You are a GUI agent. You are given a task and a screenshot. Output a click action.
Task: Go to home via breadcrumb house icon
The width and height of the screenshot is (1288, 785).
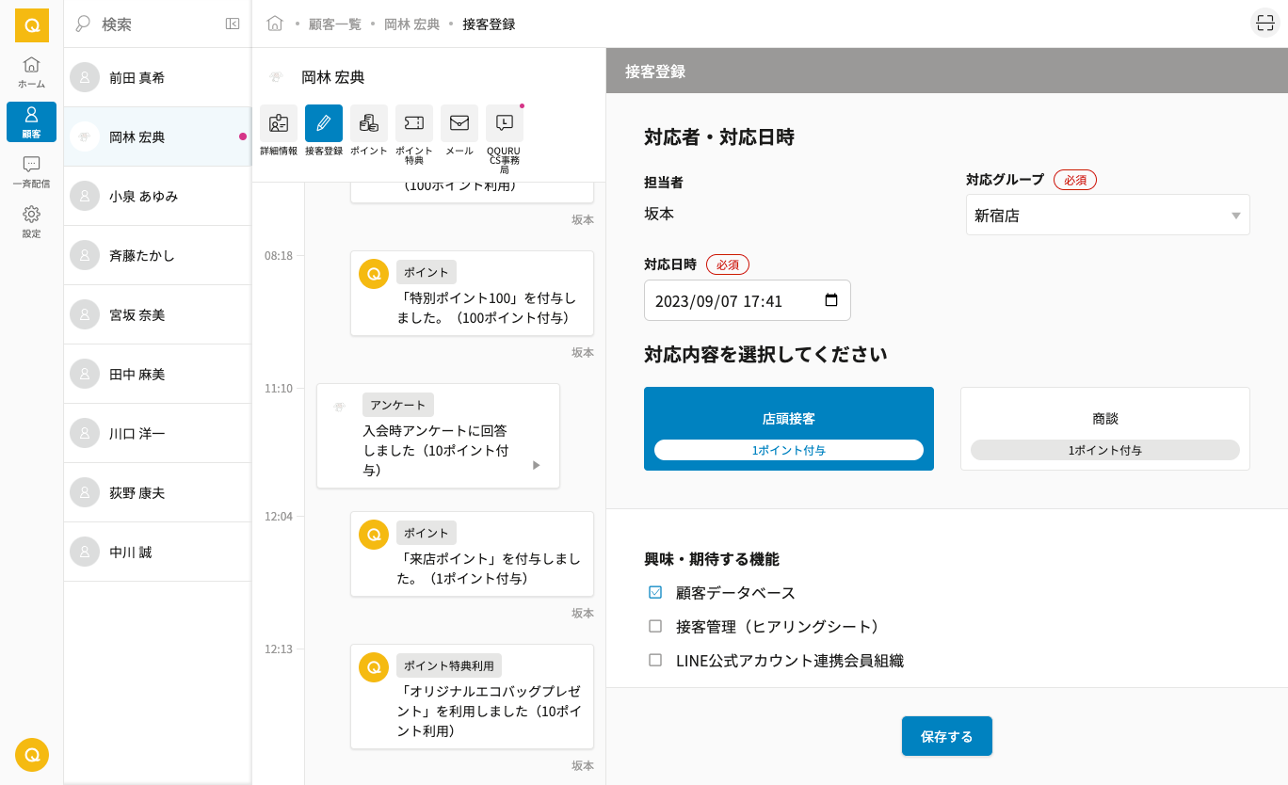pyautogui.click(x=275, y=24)
